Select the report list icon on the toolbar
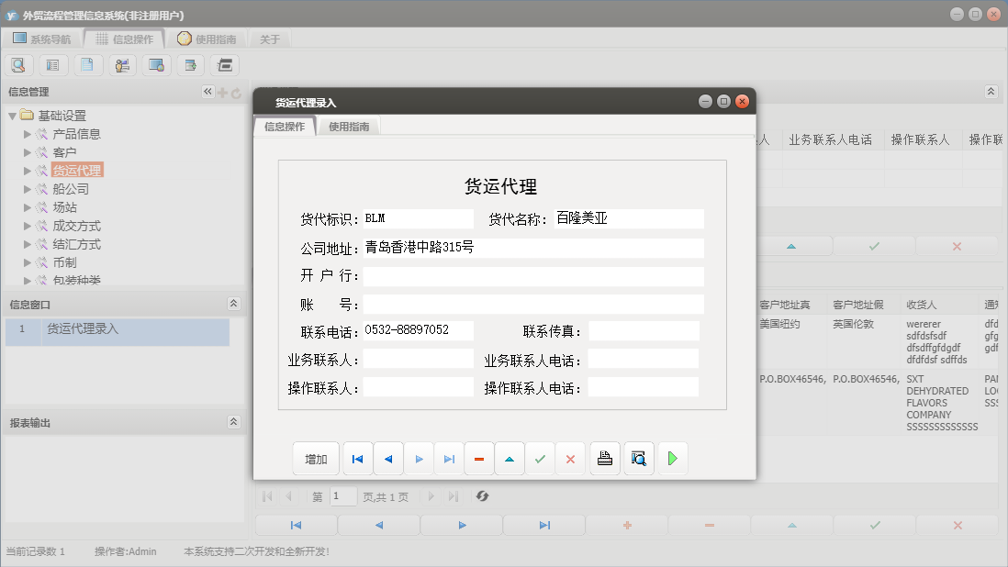The width and height of the screenshot is (1008, 567). point(52,65)
